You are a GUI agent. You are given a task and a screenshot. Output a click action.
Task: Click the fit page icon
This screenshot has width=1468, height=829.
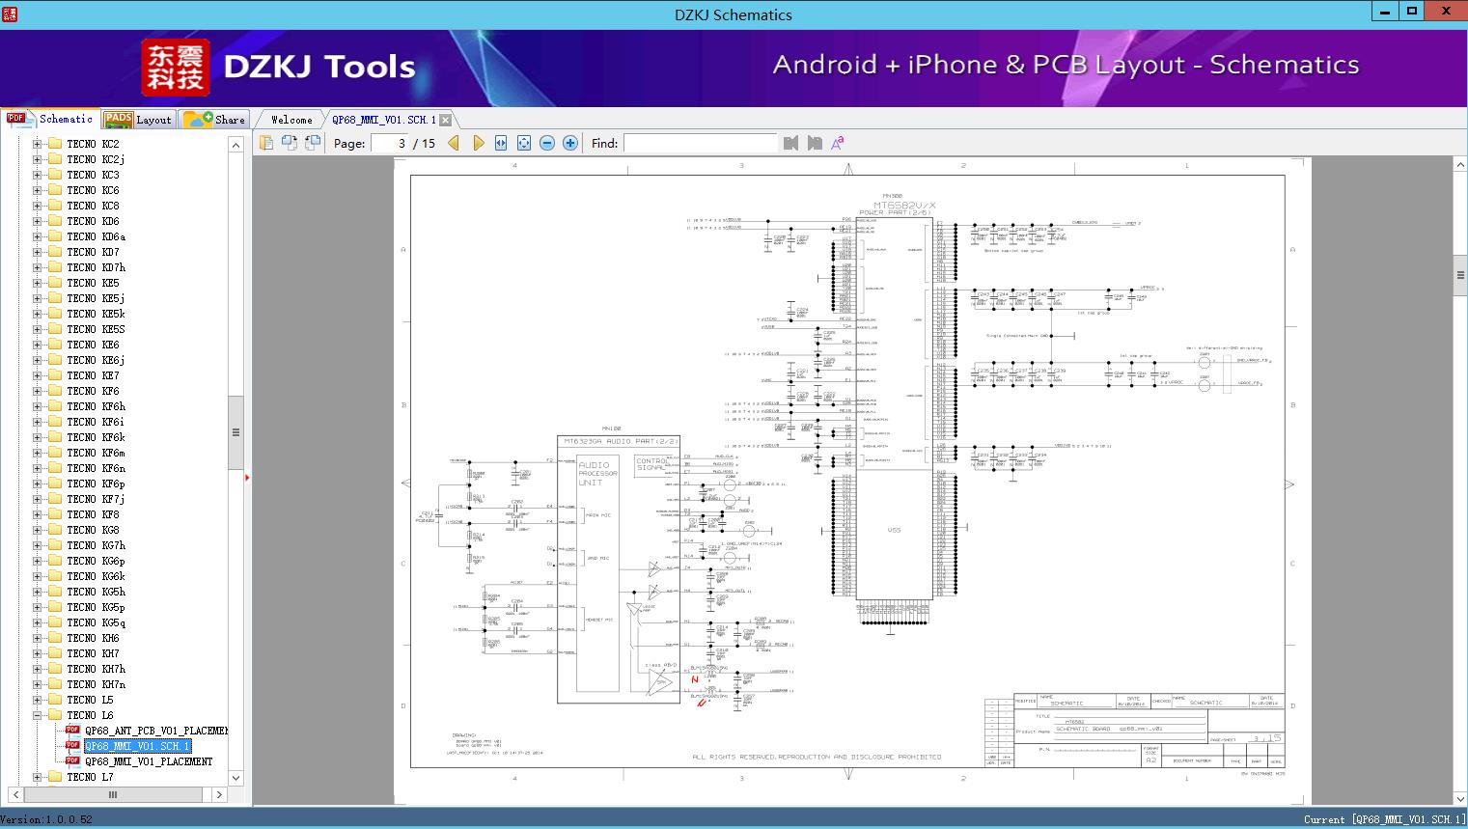pyautogui.click(x=524, y=143)
